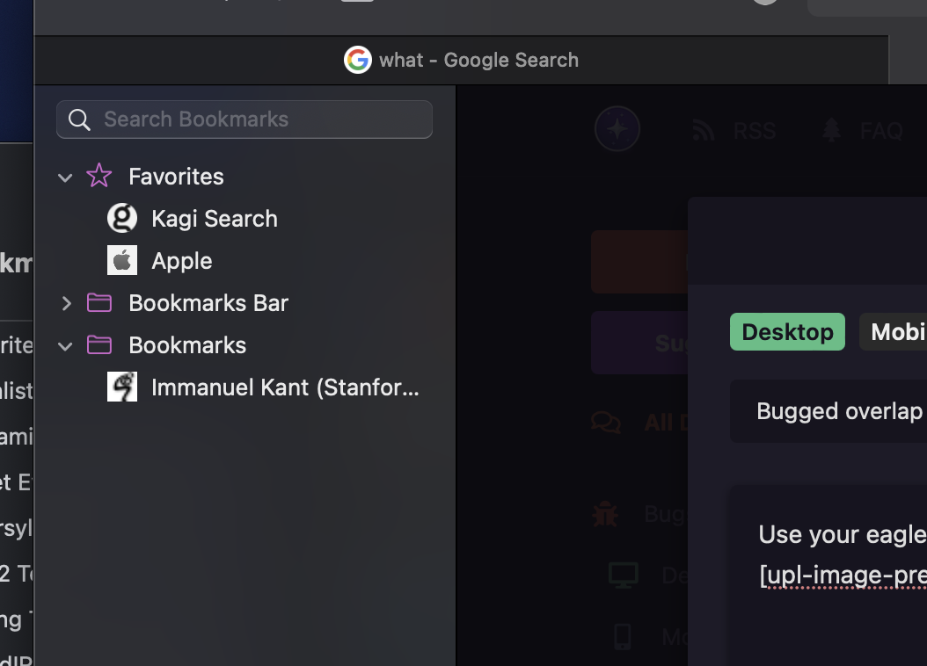Select the "what - Google Search" tab
The width and height of the screenshot is (927, 666).
click(478, 60)
